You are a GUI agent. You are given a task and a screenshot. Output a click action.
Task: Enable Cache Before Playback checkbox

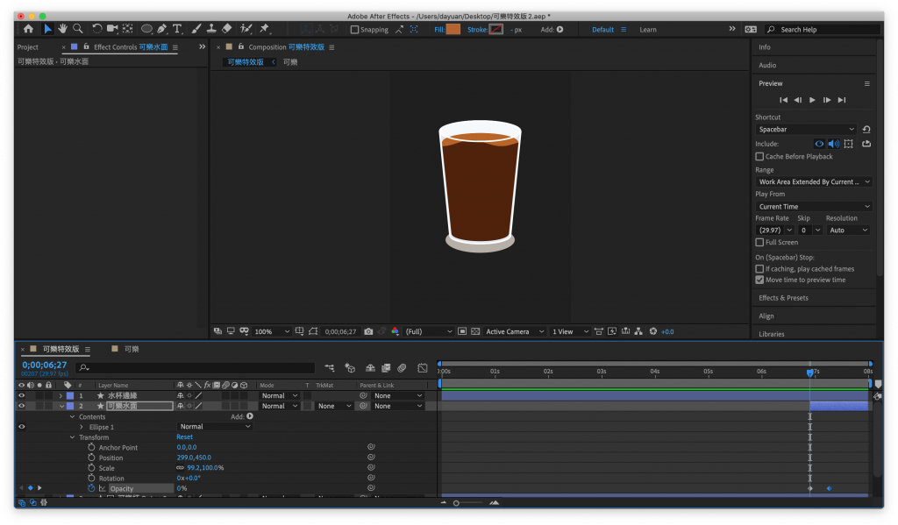[x=759, y=157]
